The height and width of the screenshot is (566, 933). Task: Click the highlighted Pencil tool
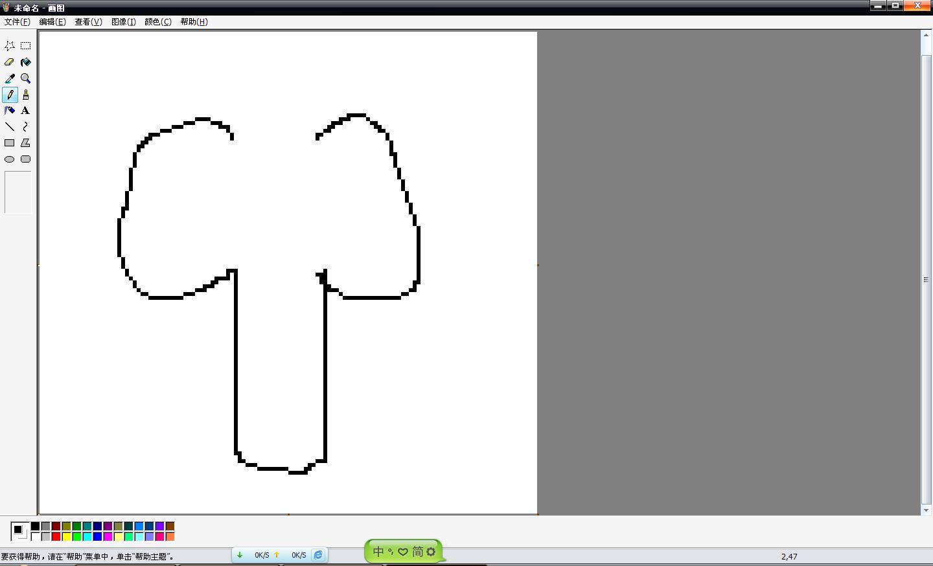(10, 95)
